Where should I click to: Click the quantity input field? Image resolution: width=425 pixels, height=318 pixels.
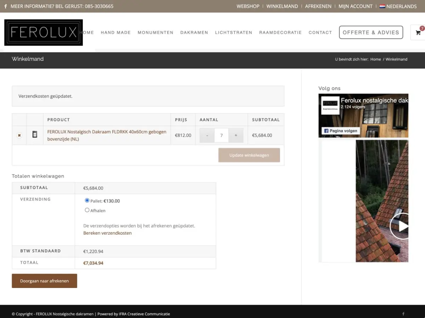tap(221, 135)
